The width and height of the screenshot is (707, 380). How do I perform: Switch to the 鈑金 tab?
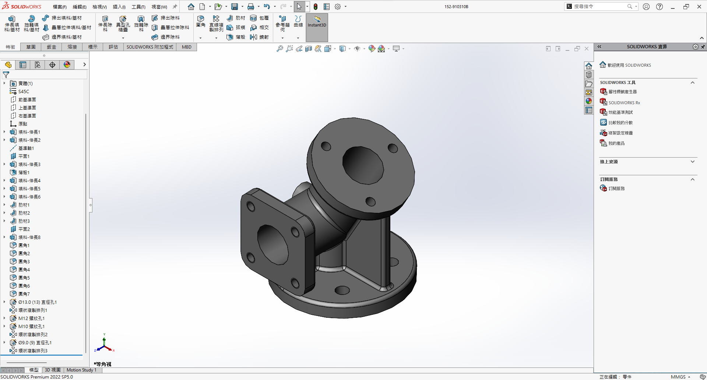coord(52,47)
